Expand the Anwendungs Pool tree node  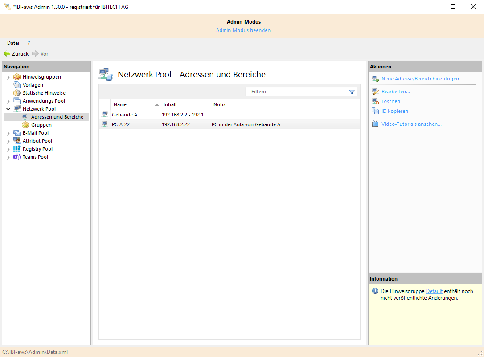coord(8,101)
